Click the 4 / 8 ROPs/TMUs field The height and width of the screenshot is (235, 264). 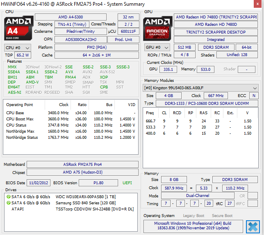click(x=184, y=55)
